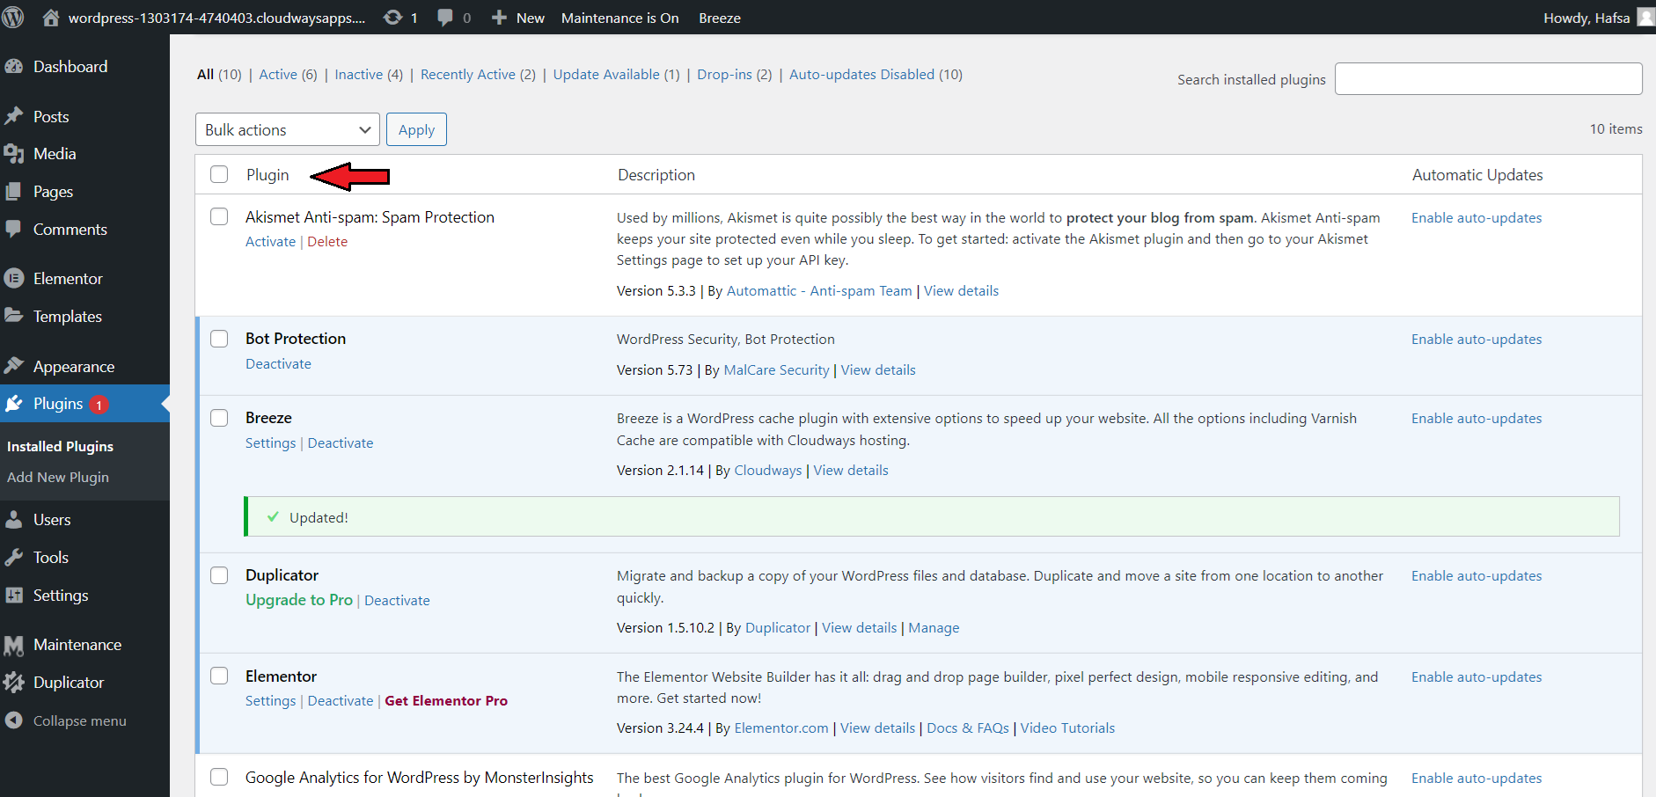Deactivate the Bot Protection plugin
The width and height of the screenshot is (1656, 797).
tap(278, 364)
